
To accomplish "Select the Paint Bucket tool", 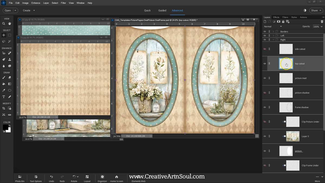I will pyautogui.click(x=4, y=84).
